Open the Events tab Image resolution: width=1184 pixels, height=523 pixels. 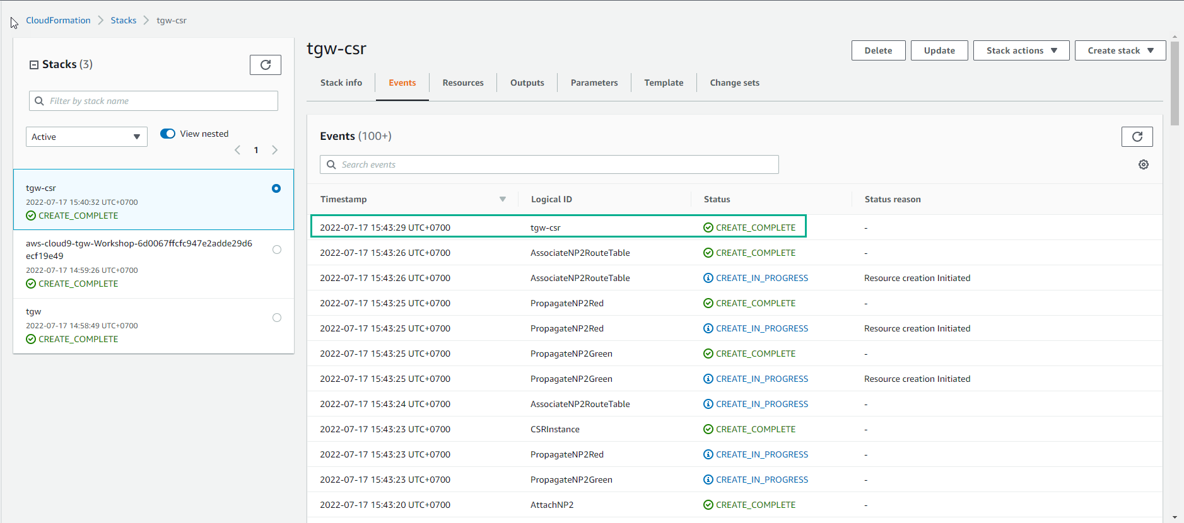(402, 83)
